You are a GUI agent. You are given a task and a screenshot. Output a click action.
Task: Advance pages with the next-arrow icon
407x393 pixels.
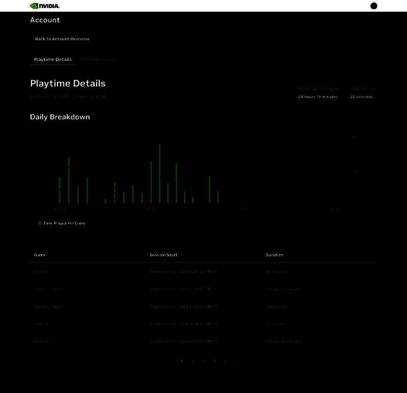(235, 360)
